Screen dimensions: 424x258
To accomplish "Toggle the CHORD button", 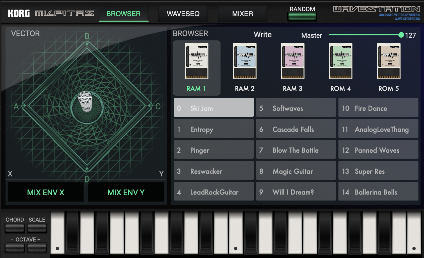I will [x=15, y=228].
